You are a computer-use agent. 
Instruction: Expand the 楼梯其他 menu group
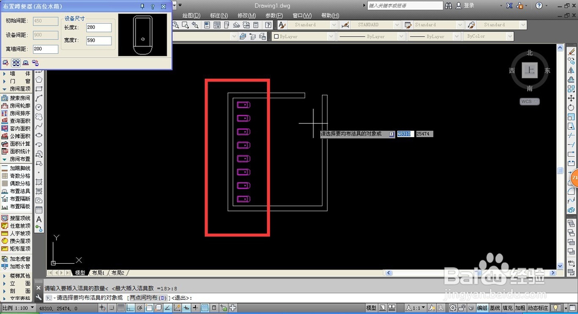16,276
